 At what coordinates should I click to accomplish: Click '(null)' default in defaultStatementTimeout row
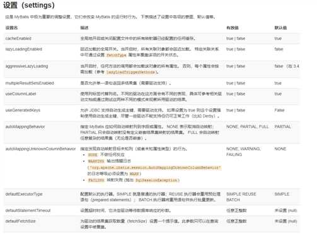pyautogui.click(x=292, y=210)
